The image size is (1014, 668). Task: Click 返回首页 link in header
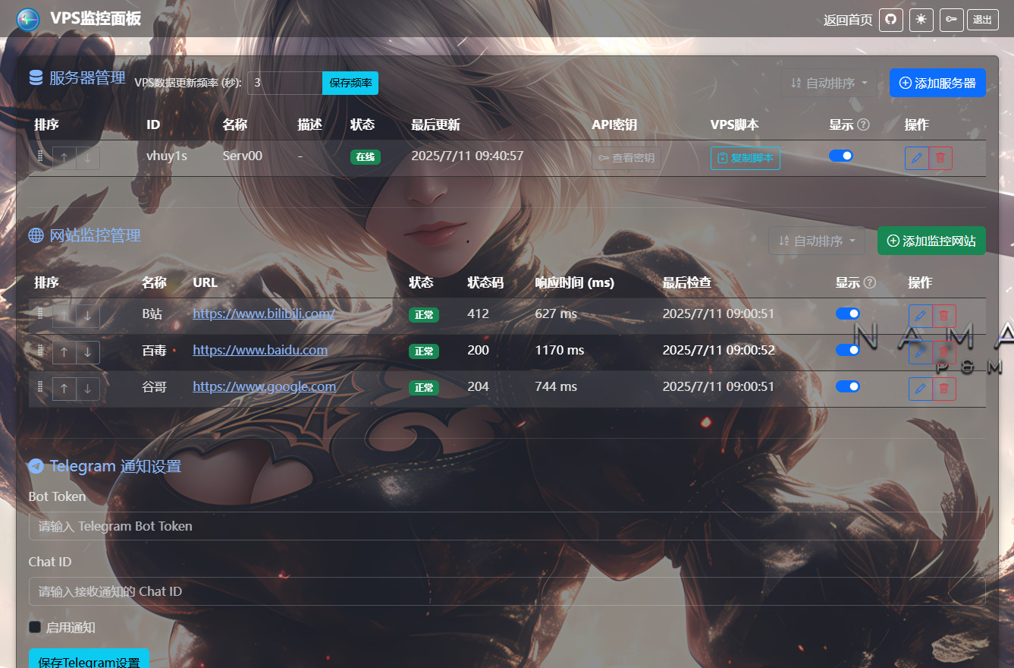[x=848, y=20]
